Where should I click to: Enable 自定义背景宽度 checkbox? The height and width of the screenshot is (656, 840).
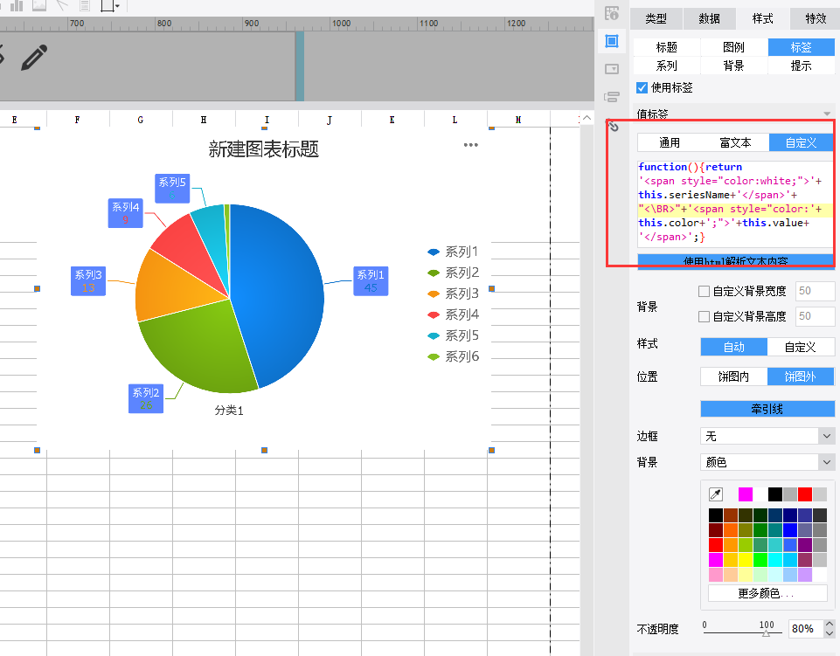704,291
